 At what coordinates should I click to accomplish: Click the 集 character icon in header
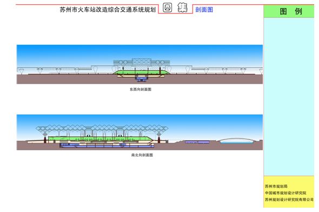pyautogui.click(x=182, y=8)
